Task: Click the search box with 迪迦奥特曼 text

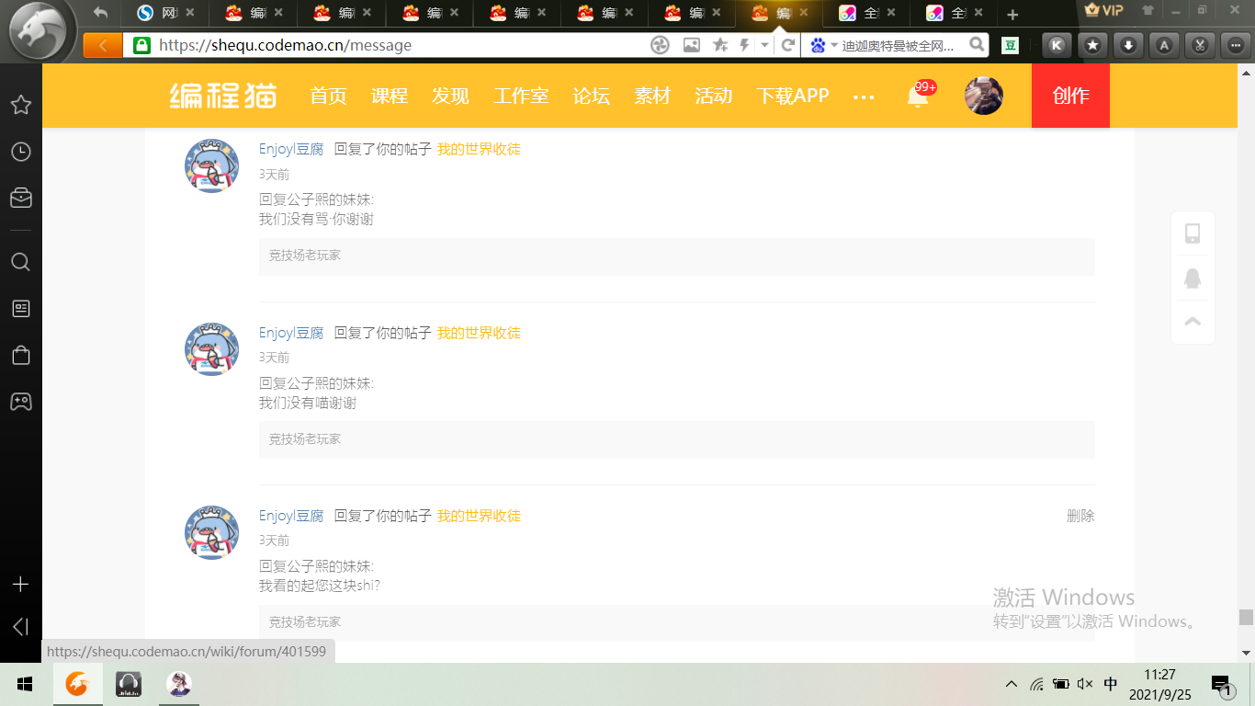Action: point(899,45)
